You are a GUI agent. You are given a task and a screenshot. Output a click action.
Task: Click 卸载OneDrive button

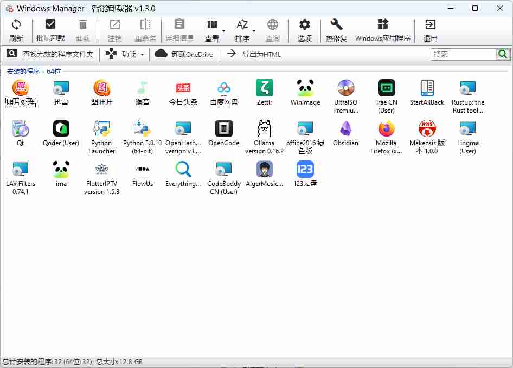(x=184, y=54)
